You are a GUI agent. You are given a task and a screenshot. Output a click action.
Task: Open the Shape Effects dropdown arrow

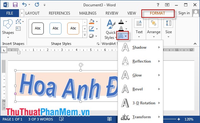click(96, 36)
